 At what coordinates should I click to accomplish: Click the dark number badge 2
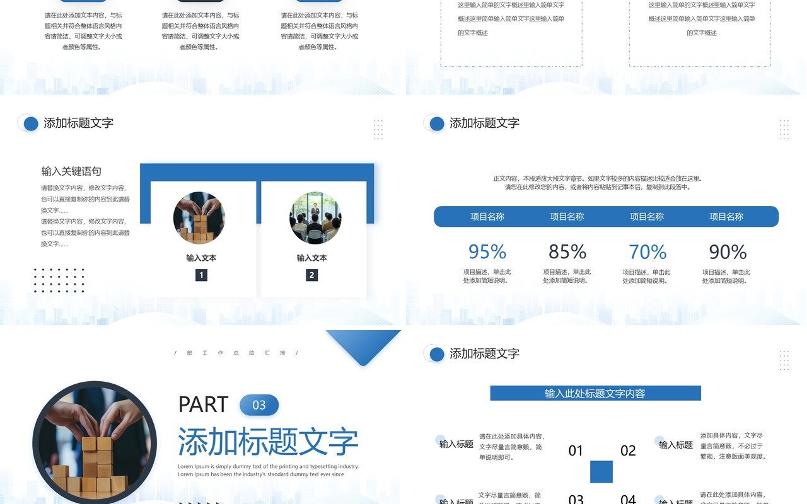coord(311,275)
